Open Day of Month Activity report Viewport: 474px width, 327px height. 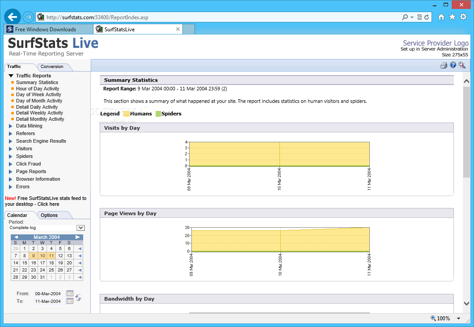(x=39, y=101)
